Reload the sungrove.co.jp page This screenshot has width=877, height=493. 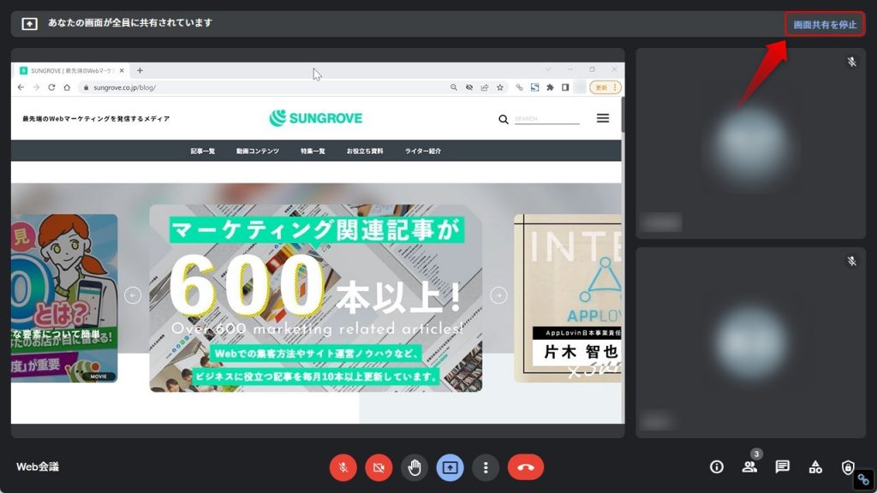pos(51,87)
